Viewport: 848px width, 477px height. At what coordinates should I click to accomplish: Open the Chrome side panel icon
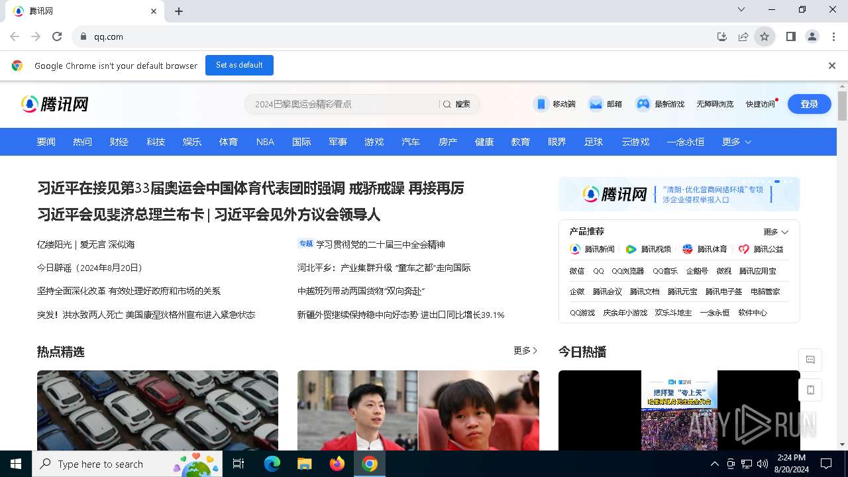[x=790, y=37]
